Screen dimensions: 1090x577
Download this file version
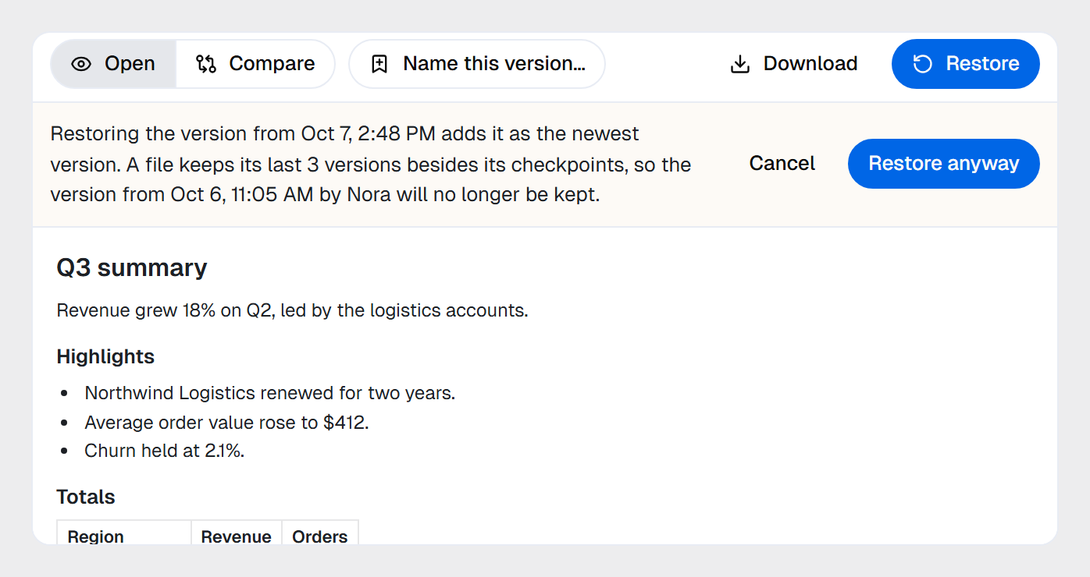[x=793, y=64]
